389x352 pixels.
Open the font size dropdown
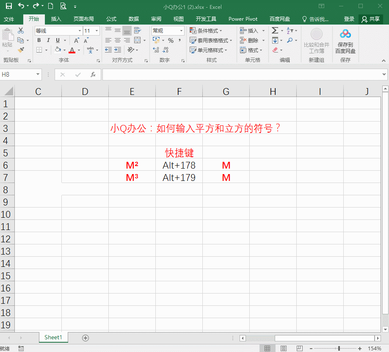click(x=97, y=31)
